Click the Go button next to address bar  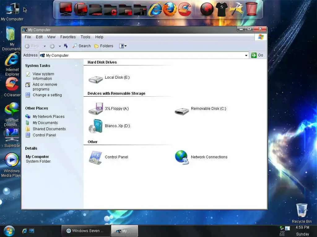coord(257,55)
